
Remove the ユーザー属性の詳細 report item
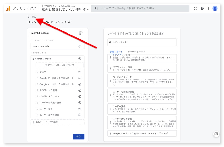coord(80,115)
